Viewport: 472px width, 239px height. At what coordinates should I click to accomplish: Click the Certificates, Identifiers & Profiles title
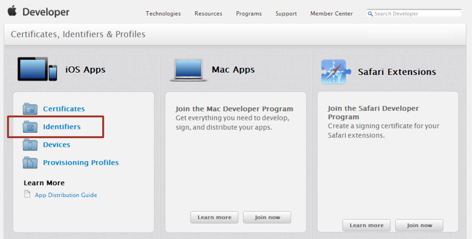[78, 34]
